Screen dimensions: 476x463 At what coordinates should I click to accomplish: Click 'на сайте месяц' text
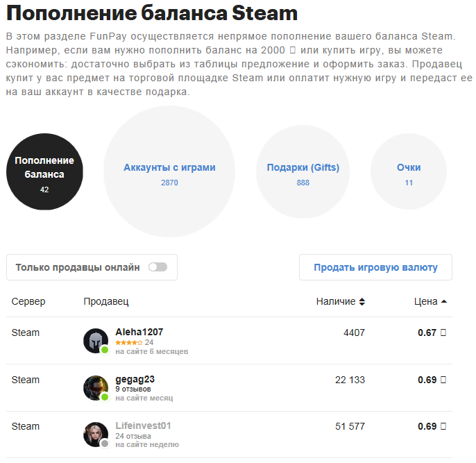144,398
